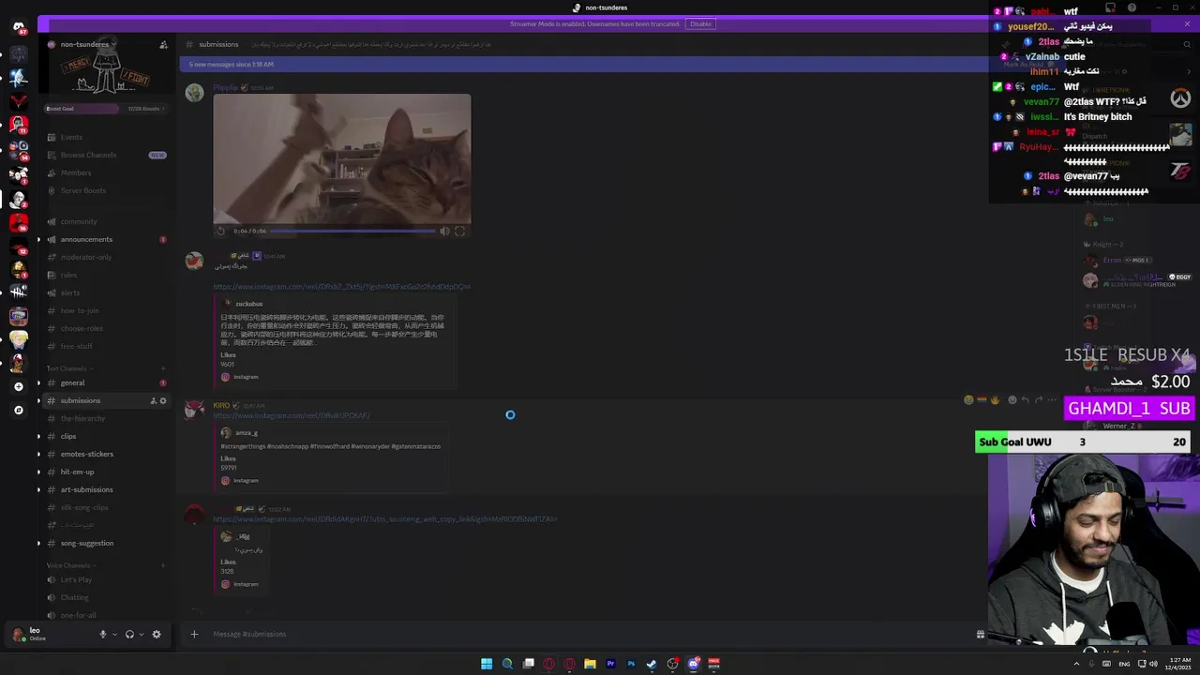Open the Boost Goal progress bar
The height and width of the screenshot is (675, 1200).
tap(106, 109)
